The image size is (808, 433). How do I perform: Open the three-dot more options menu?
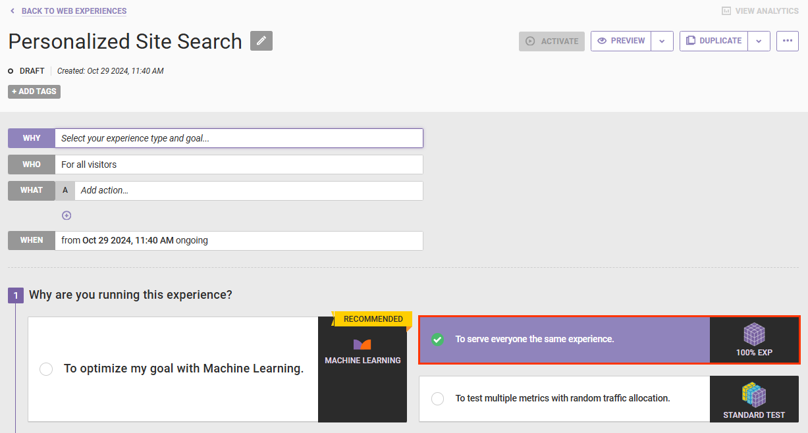pos(788,41)
